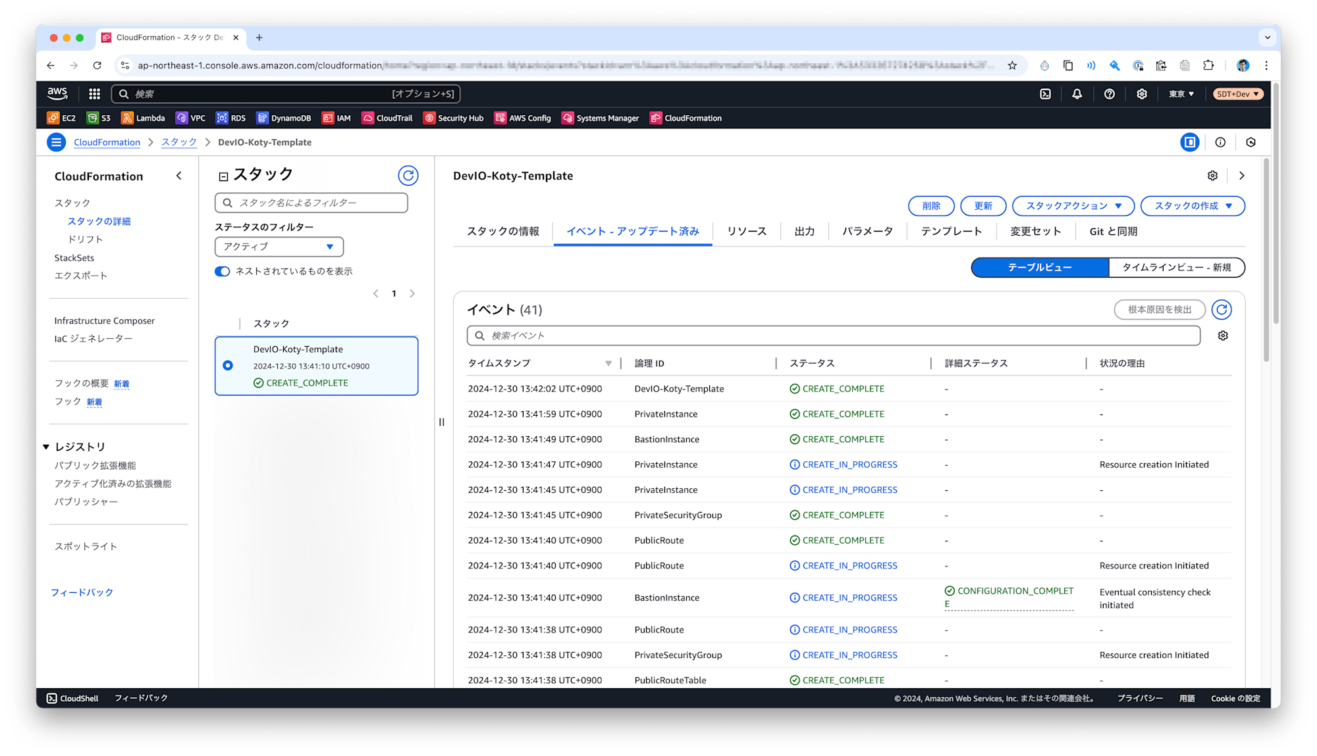Open the notifications bell
Viewport: 1317px width, 756px height.
click(x=1077, y=94)
